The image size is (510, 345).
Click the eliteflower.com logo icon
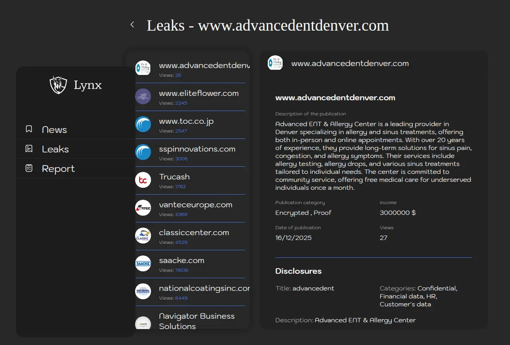[143, 96]
